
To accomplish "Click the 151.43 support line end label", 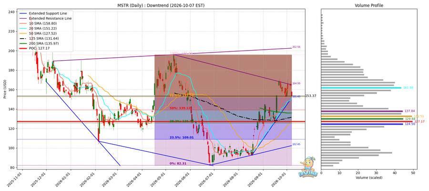I will (x=296, y=97).
